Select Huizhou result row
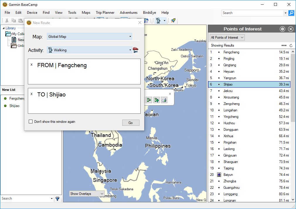The image size is (296, 209). 249,123
